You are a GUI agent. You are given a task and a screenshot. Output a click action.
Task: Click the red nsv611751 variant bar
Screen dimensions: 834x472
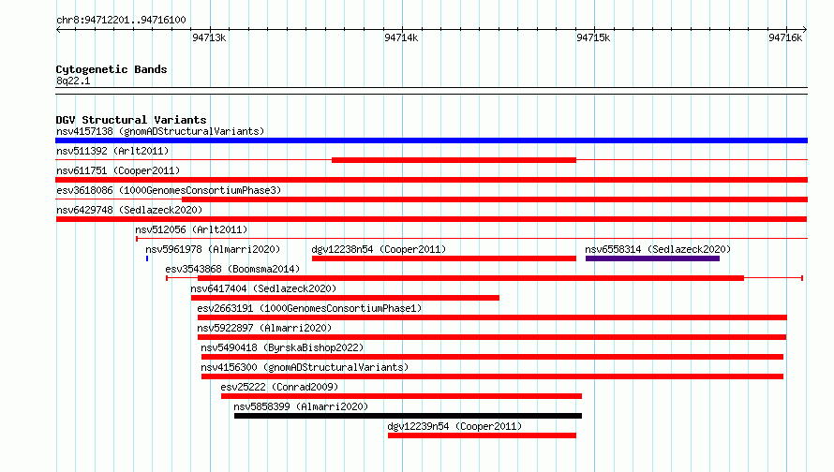431,180
